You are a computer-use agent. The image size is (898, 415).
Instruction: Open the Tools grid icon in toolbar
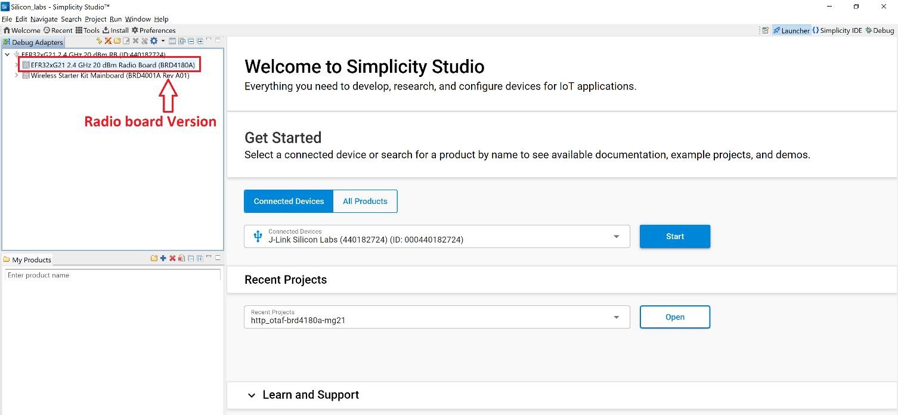pyautogui.click(x=87, y=30)
